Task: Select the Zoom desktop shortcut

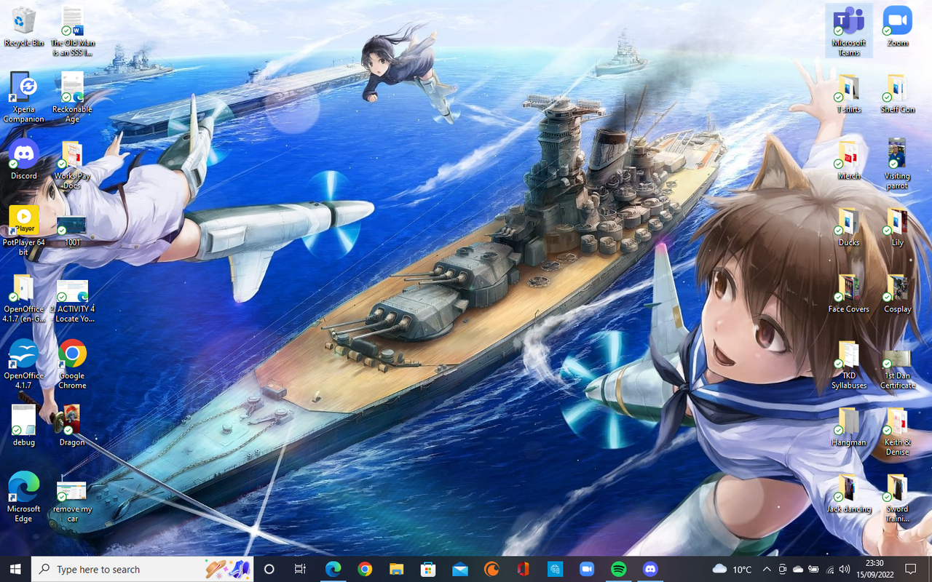Action: tap(898, 27)
